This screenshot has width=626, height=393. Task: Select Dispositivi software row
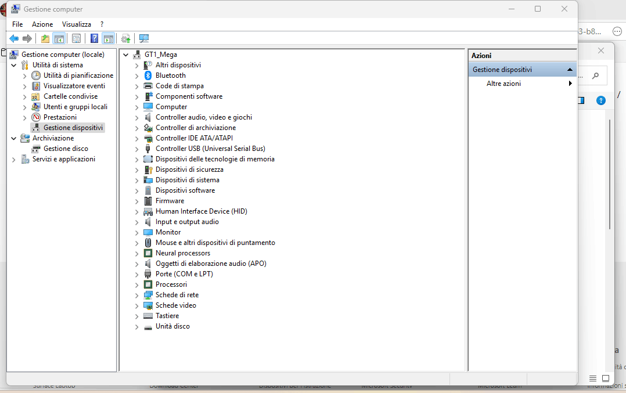click(x=185, y=190)
